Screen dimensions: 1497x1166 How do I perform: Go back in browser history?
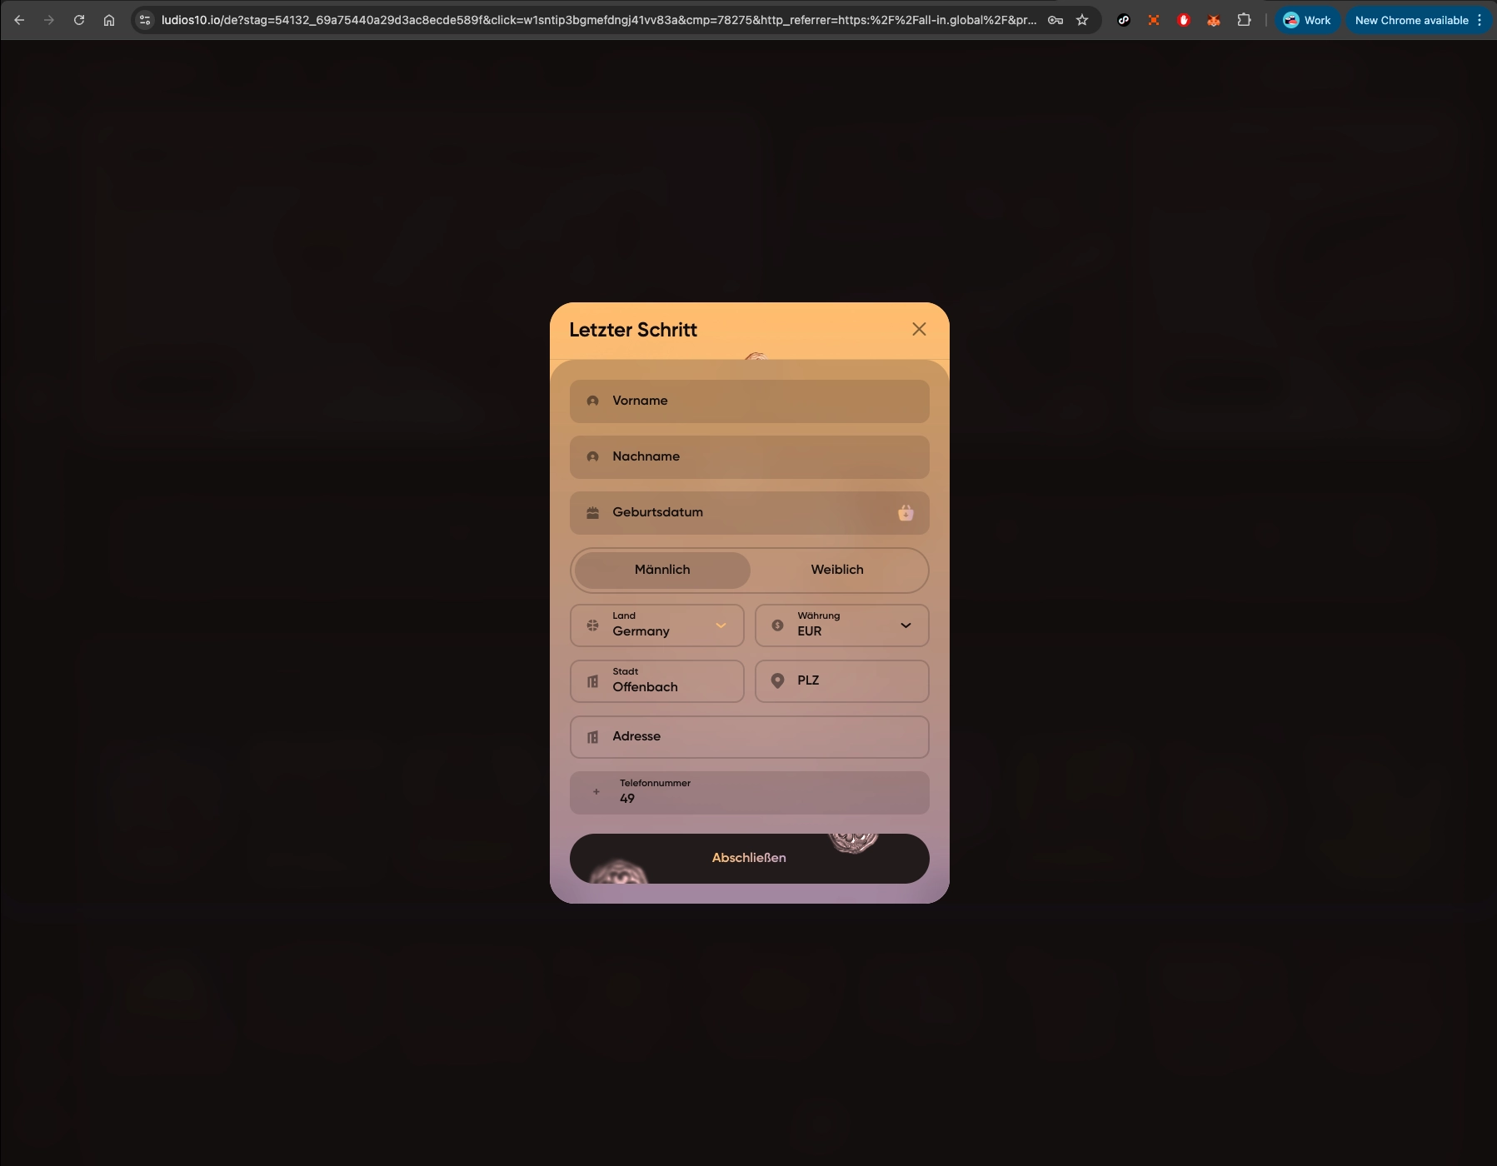point(19,20)
